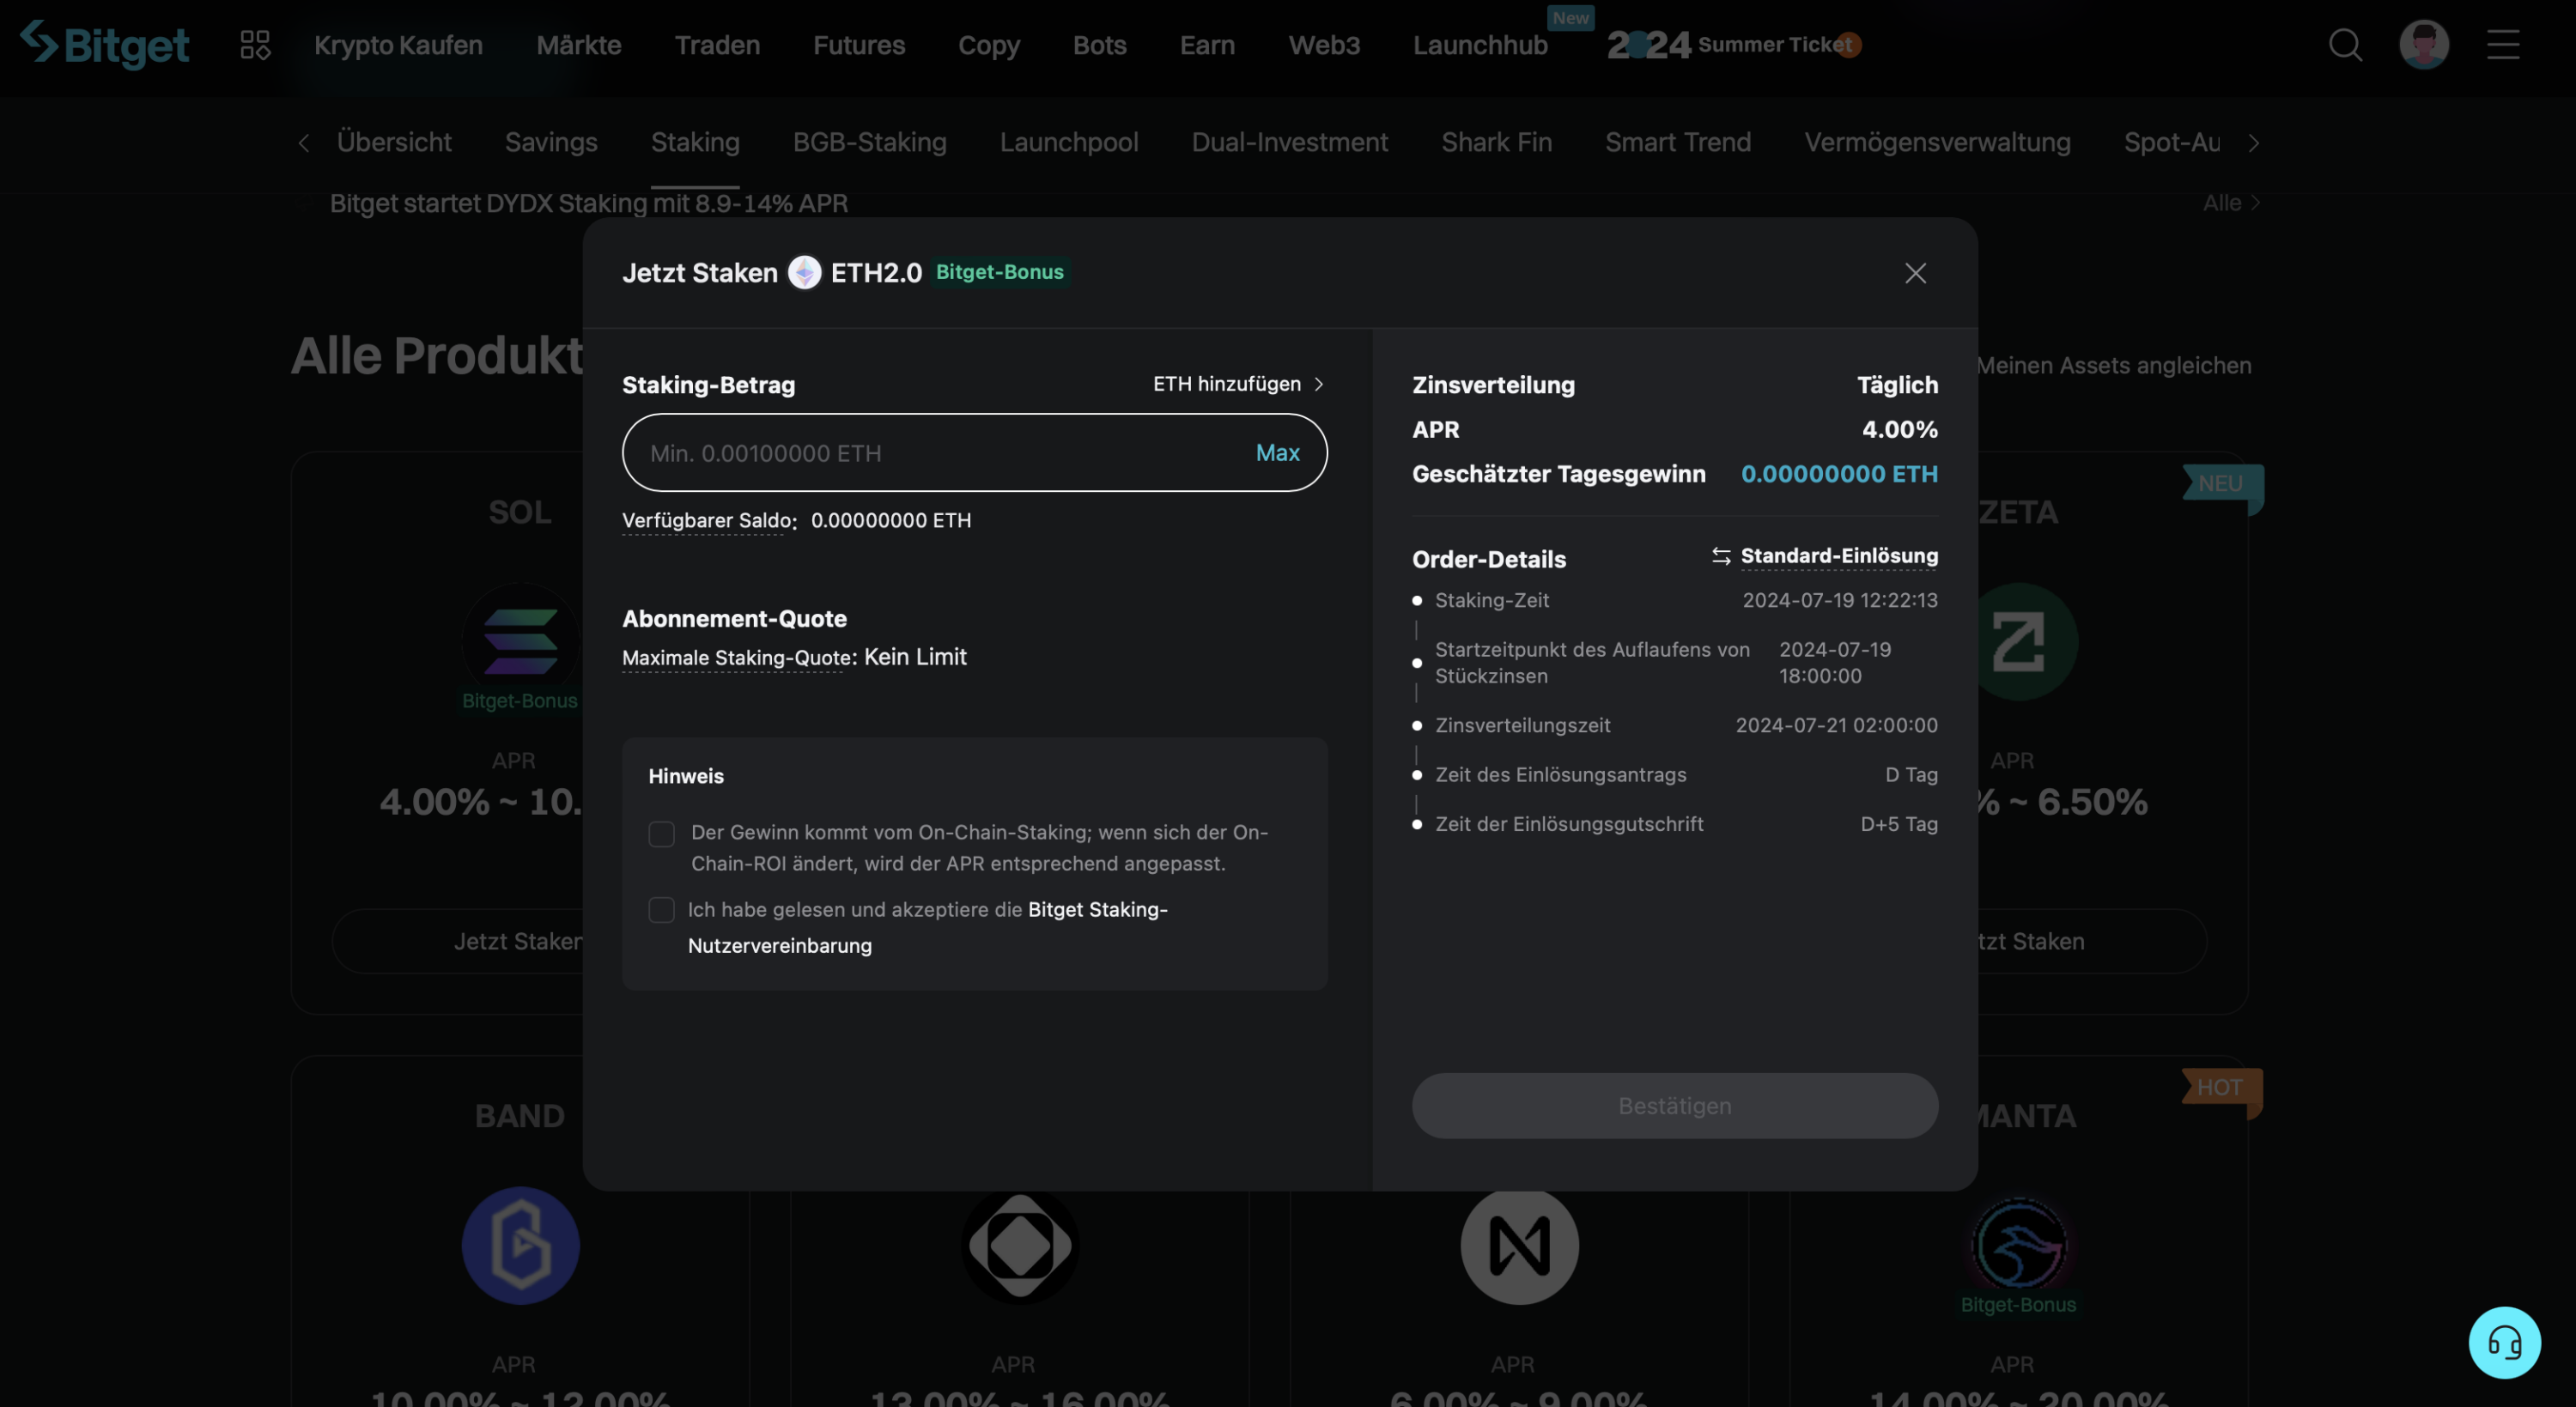Switch to the Smart Trend tab
The width and height of the screenshot is (2576, 1407).
tap(1677, 142)
